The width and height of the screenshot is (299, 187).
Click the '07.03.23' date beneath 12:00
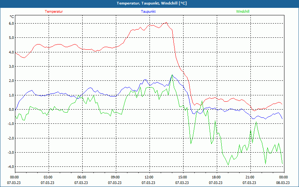[148, 183]
